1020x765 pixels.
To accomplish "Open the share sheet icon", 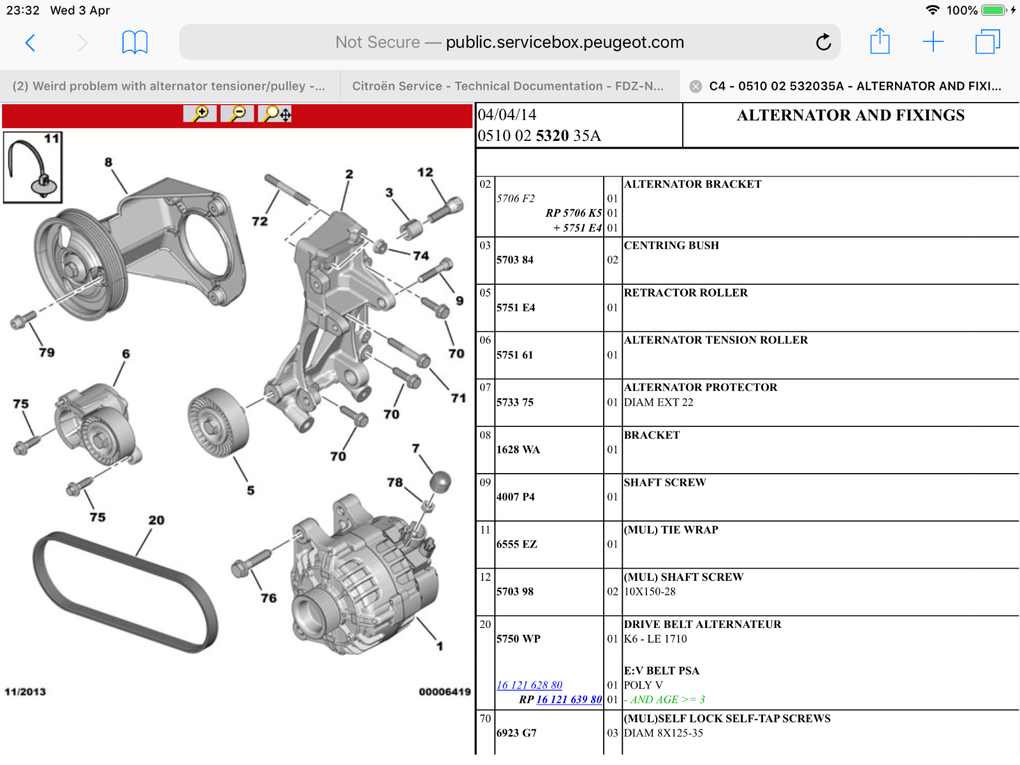I will point(880,41).
